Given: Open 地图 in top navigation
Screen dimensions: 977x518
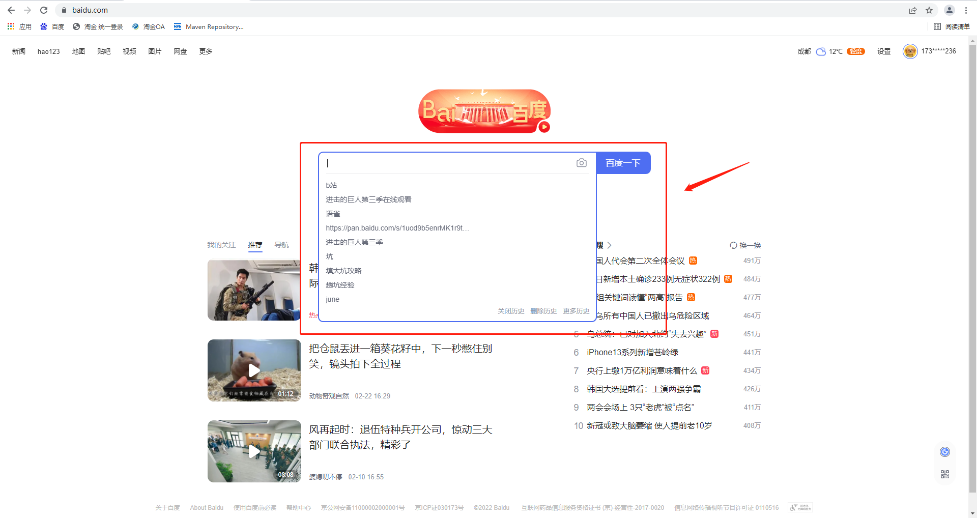Looking at the screenshot, I should [78, 51].
